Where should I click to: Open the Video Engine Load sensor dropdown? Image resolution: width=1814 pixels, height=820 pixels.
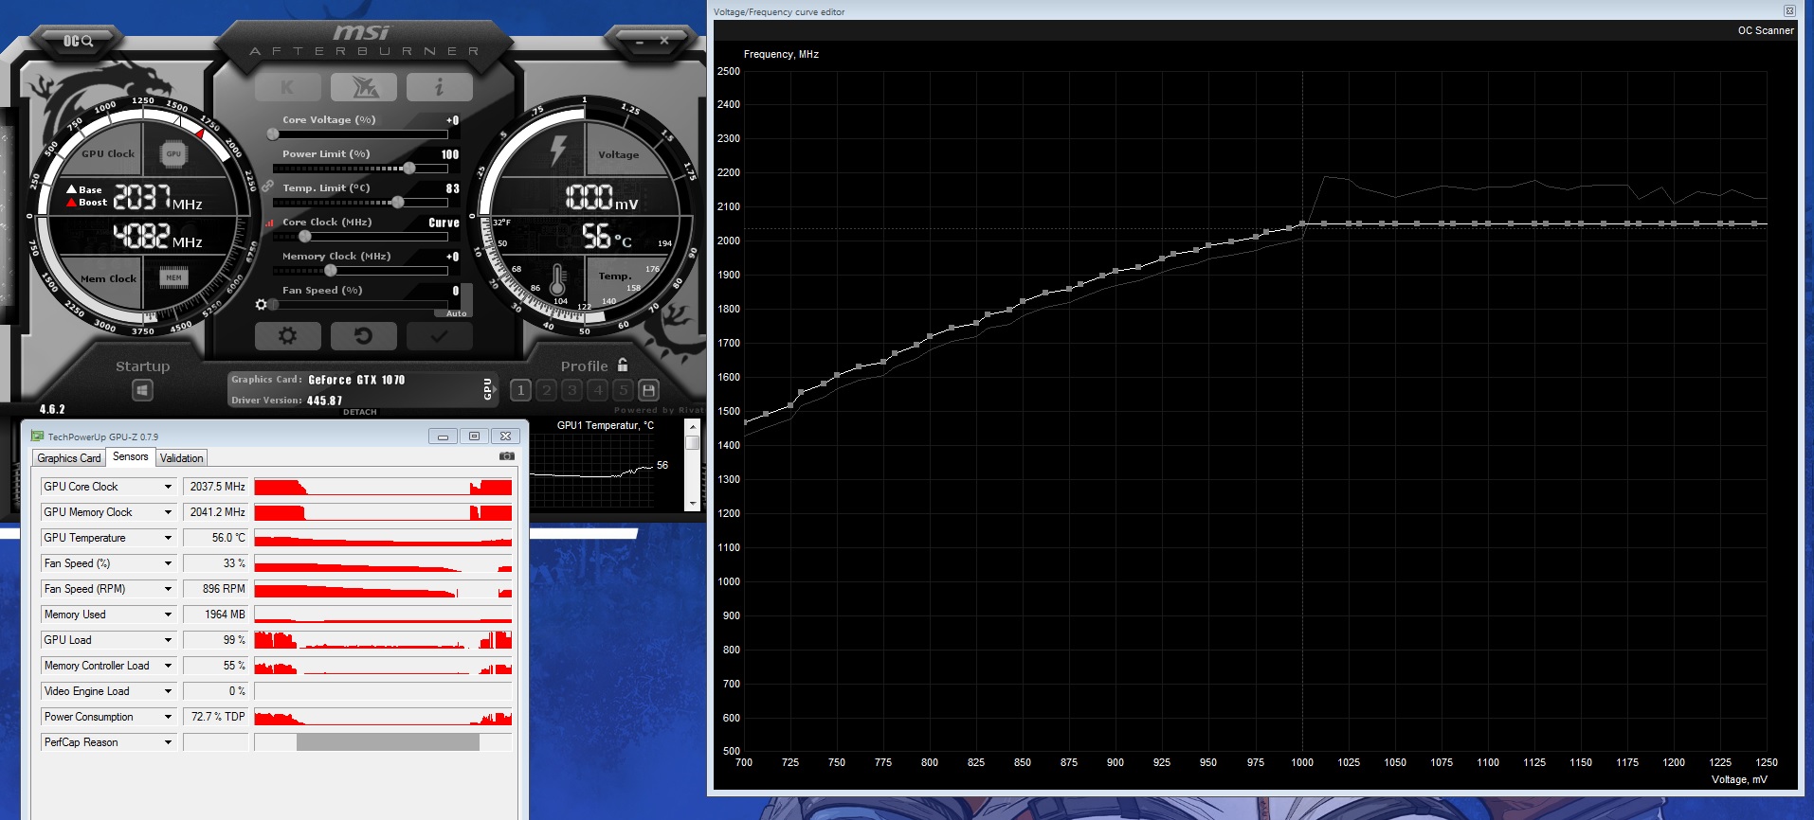pyautogui.click(x=168, y=691)
